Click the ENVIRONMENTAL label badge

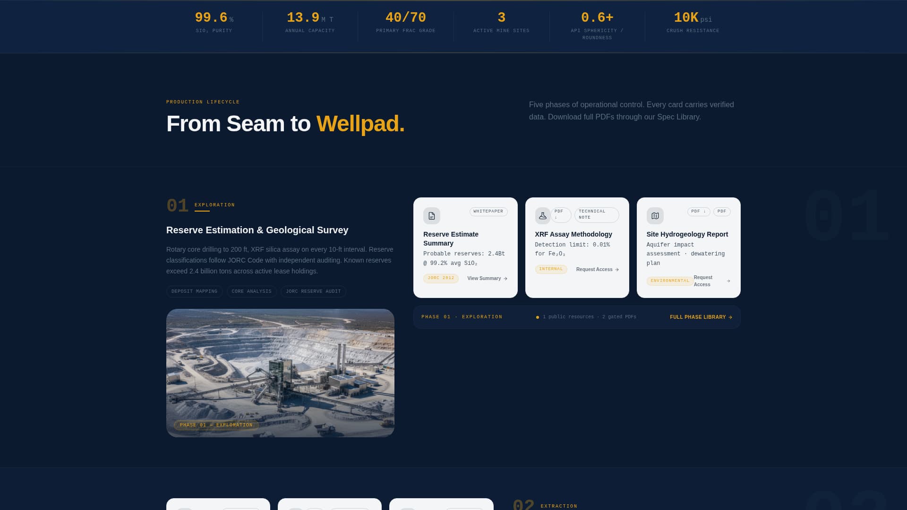[x=669, y=281]
